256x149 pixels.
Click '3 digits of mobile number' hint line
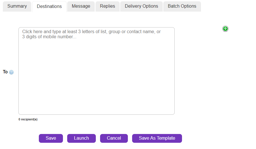(x=49, y=37)
